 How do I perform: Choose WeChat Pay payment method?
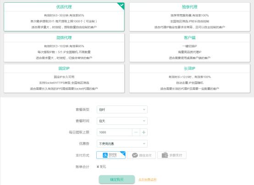click(x=141, y=155)
